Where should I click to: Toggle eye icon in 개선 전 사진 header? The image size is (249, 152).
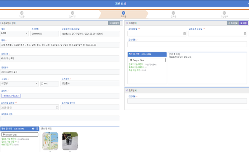point(33,129)
